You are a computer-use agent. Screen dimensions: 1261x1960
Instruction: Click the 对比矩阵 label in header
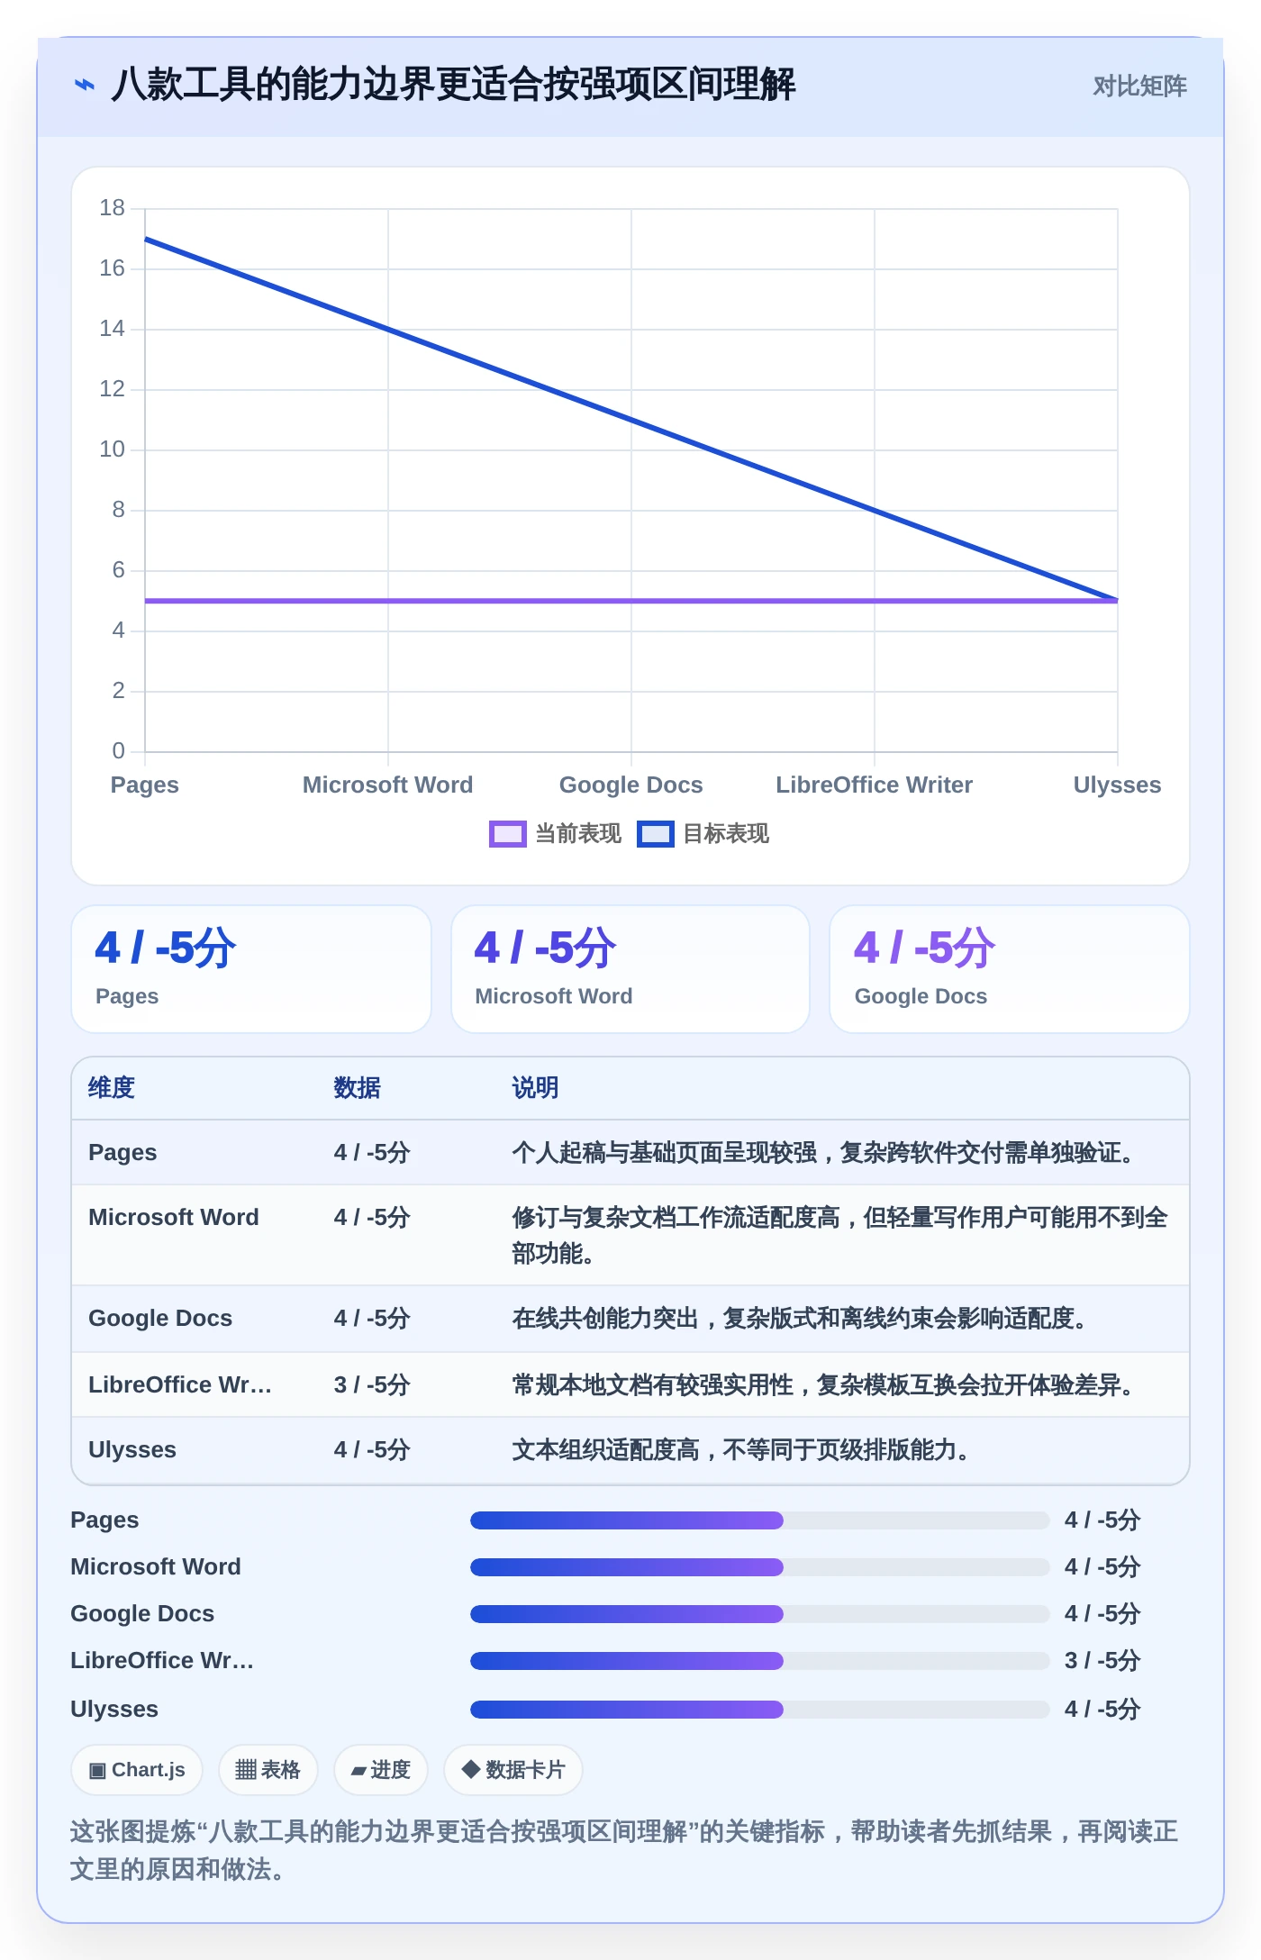[x=1139, y=86]
